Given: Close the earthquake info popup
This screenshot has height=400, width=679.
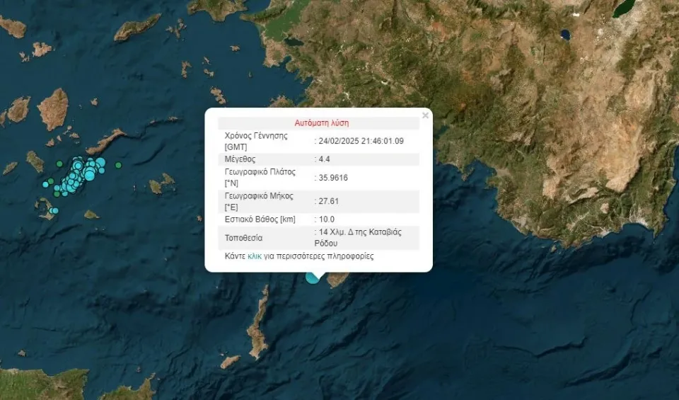Looking at the screenshot, I should coord(425,115).
